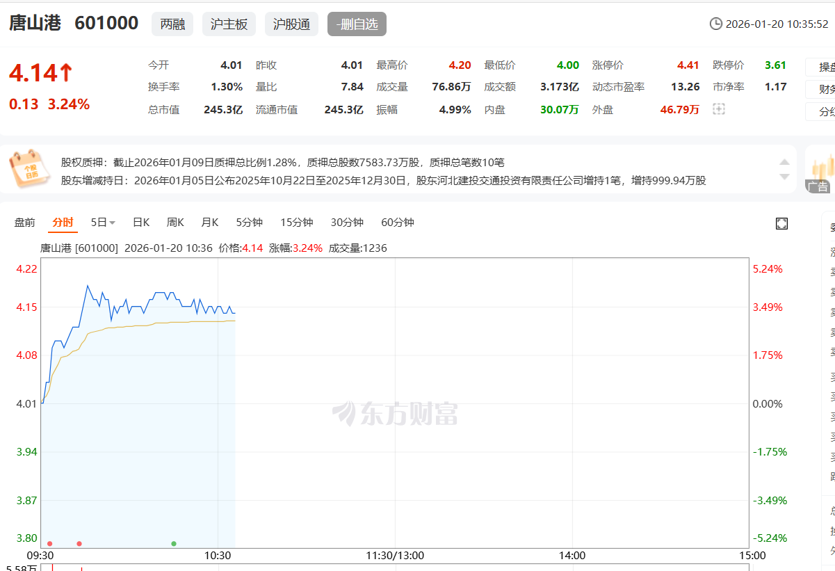Select the 分时 tab
This screenshot has height=571, width=835.
tap(62, 223)
